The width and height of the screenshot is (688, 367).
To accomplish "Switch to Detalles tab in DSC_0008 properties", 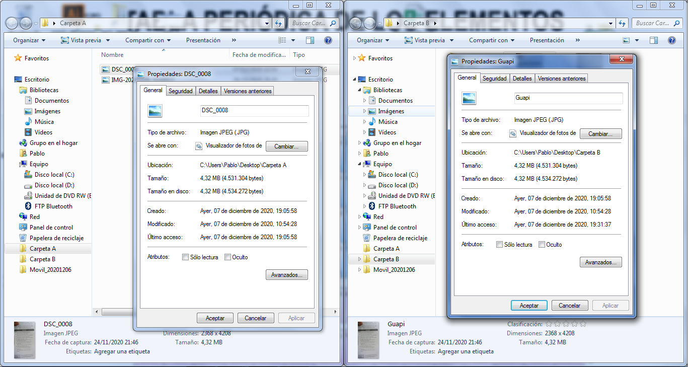I will (x=208, y=91).
